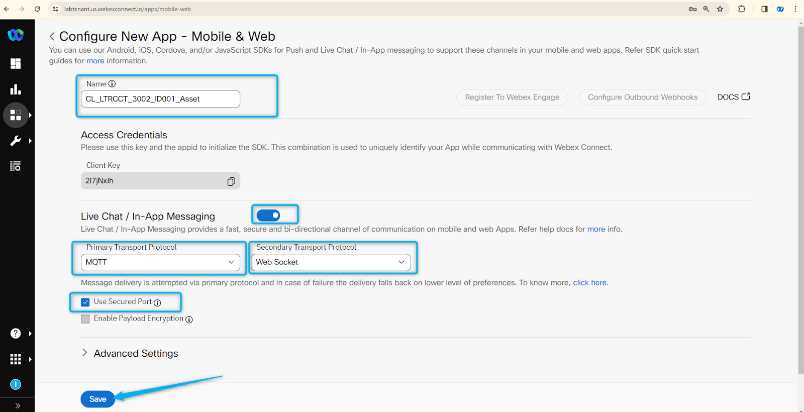Click the Client Key field

(x=160, y=181)
